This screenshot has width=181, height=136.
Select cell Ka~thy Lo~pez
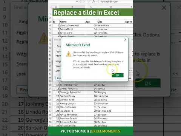[72, 104]
